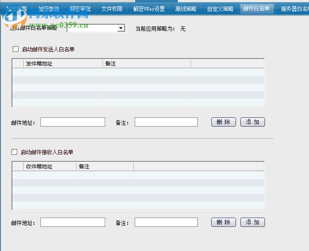
Task: Go to the 解密UKey设置 tab
Action: point(149,9)
